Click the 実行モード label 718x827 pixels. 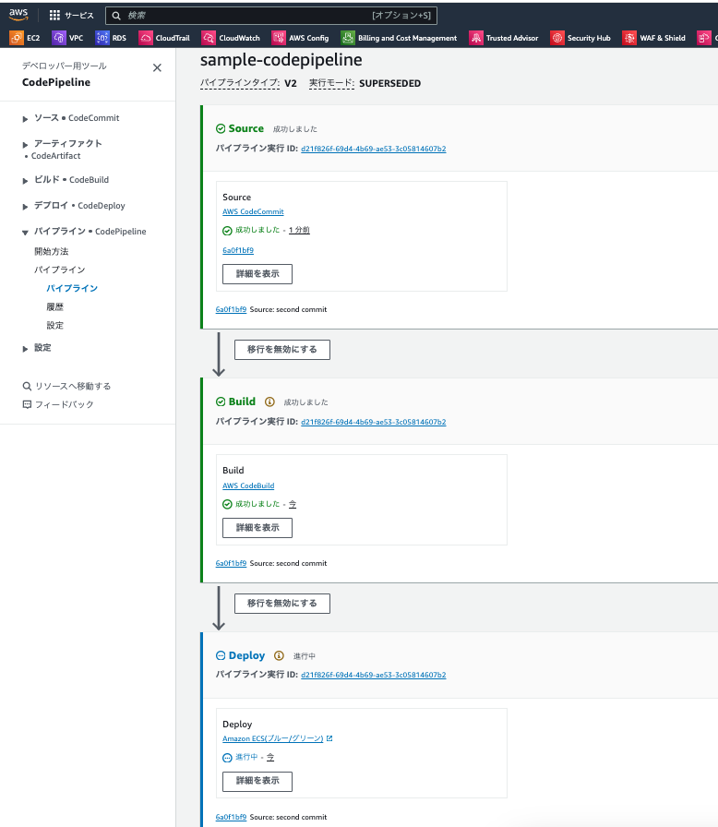click(331, 83)
